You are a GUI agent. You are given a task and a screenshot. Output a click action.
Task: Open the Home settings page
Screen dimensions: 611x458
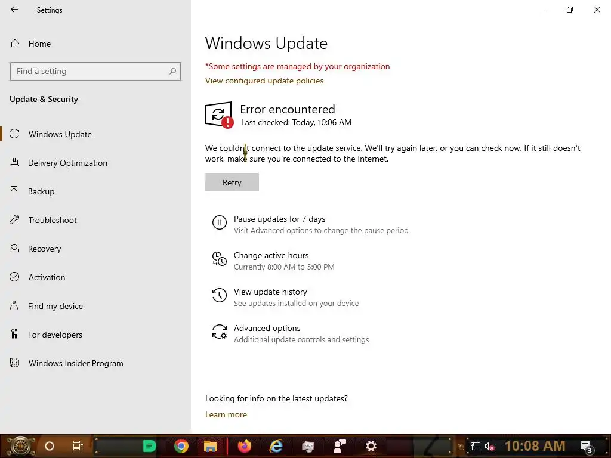click(x=39, y=44)
